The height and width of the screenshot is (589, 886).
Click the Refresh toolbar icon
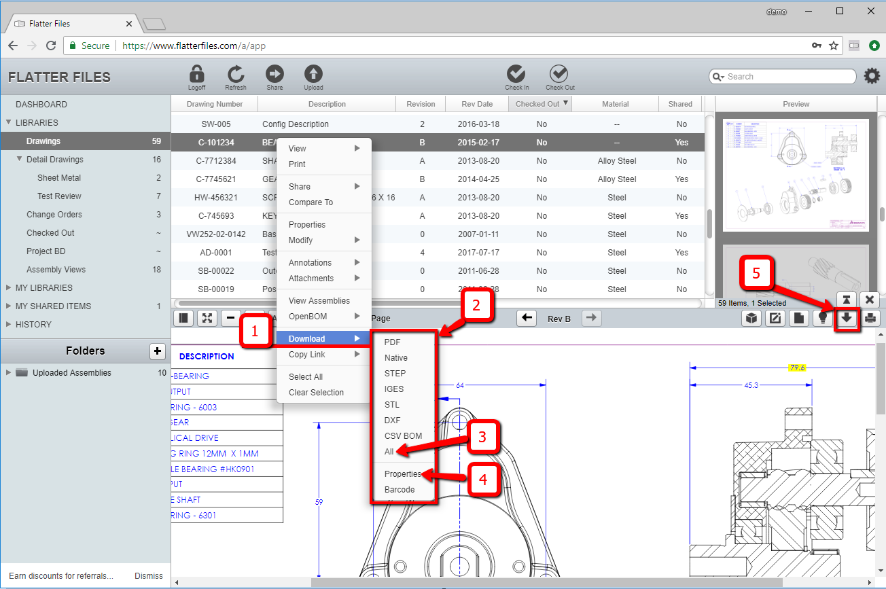[236, 74]
